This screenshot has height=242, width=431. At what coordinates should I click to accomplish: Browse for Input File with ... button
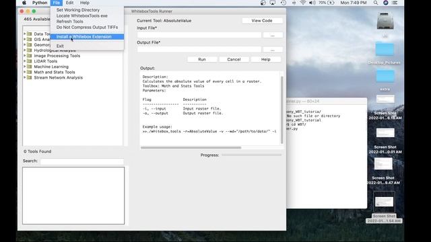point(273,35)
